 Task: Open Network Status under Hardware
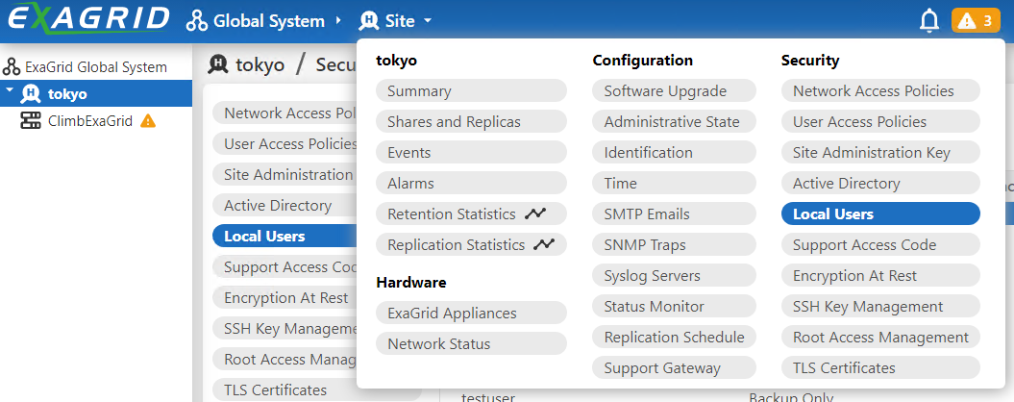(471, 343)
